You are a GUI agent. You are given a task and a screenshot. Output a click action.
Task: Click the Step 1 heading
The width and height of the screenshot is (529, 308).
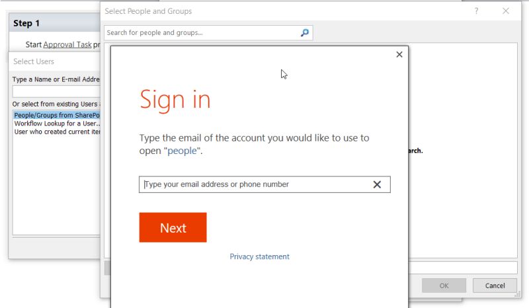[26, 23]
